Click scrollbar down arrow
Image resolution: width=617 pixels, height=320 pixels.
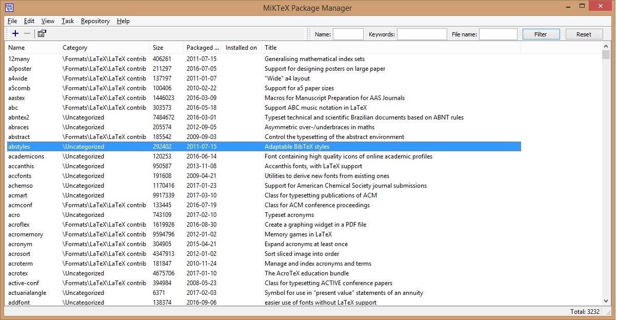(606, 302)
